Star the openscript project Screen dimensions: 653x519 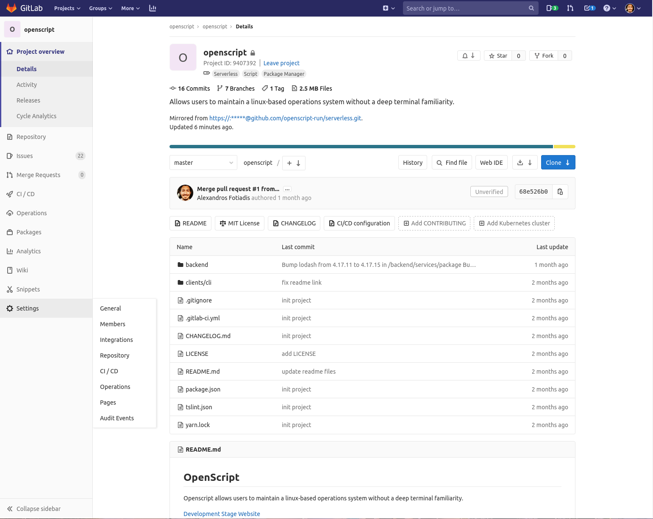click(x=498, y=56)
